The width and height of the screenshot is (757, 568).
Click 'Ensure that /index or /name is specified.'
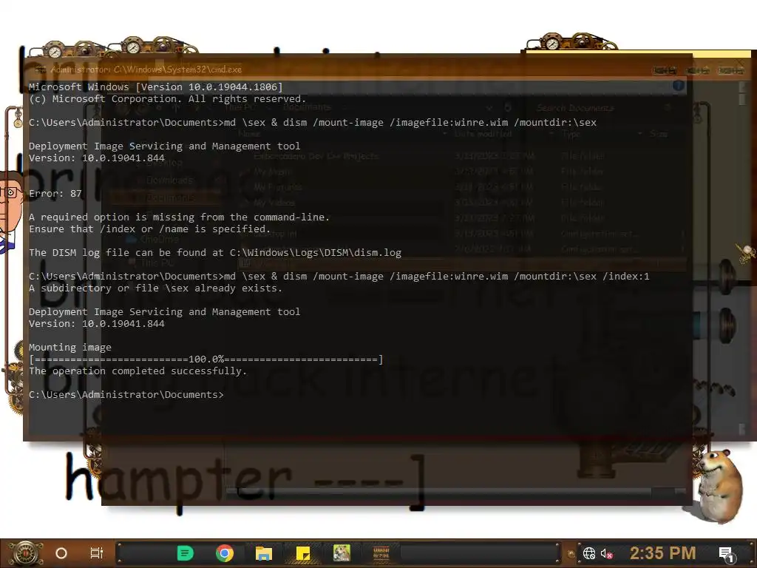click(x=149, y=229)
